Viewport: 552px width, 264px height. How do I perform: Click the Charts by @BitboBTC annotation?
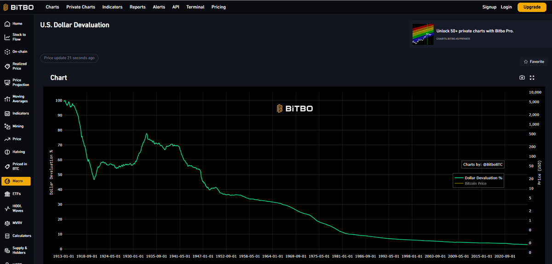coord(483,164)
